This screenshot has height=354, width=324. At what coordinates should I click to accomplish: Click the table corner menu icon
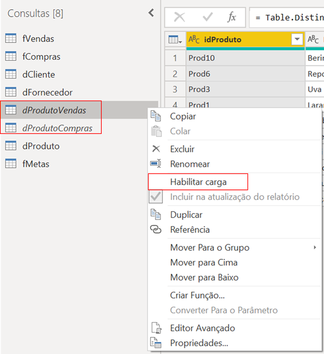(x=175, y=39)
